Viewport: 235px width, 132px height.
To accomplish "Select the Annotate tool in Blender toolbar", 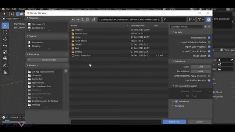I will tap(5, 66).
